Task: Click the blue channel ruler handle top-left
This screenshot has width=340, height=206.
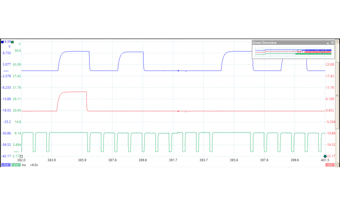Action: [2, 42]
